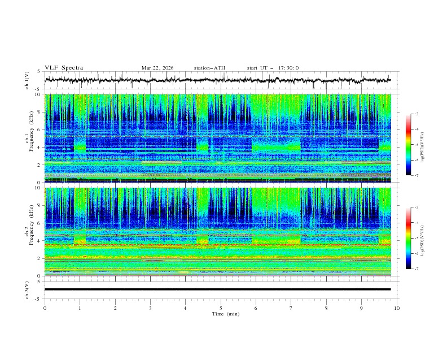This screenshot has width=447, height=346.
Task: Click tick label "2" on the Time axis
Action: (x=115, y=308)
